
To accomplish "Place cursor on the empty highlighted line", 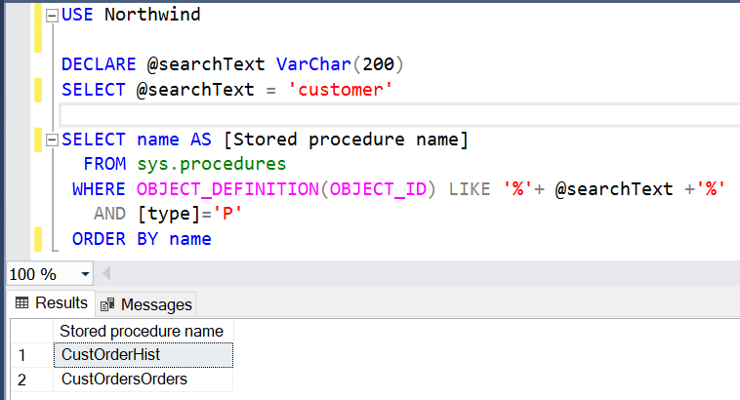I will pyautogui.click(x=399, y=114).
